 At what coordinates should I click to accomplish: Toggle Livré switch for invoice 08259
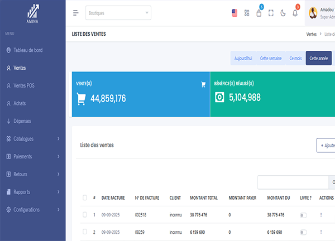(304, 232)
